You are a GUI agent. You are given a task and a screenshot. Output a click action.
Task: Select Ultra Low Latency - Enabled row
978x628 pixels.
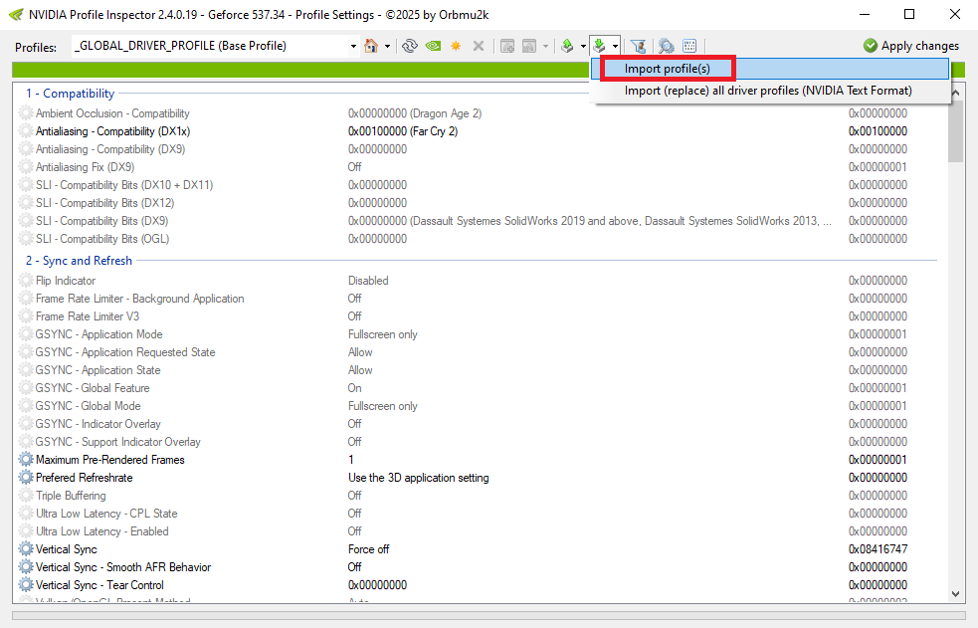point(479,531)
